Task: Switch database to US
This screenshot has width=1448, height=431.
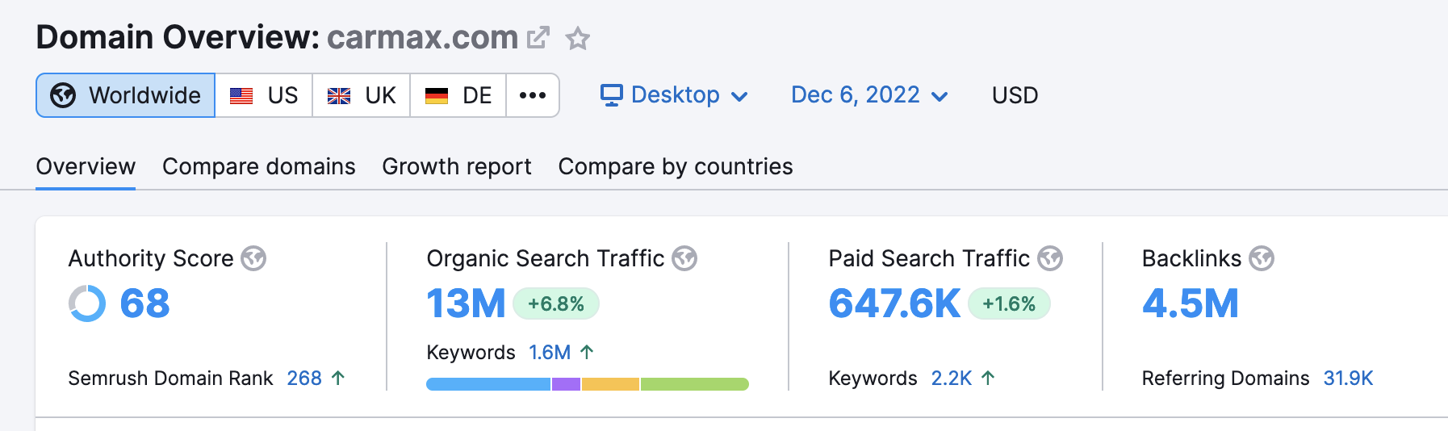Action: (264, 95)
